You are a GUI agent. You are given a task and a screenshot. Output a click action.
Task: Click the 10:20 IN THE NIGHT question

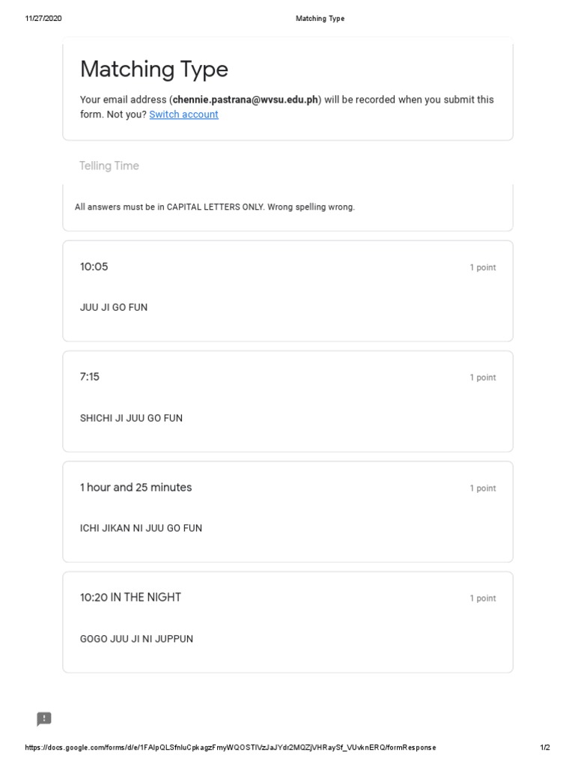(x=130, y=597)
